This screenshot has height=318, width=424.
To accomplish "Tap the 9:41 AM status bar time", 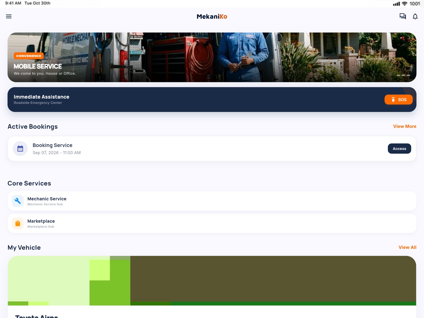I will click(13, 3).
